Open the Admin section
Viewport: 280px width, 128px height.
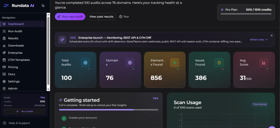pyautogui.click(x=23, y=88)
